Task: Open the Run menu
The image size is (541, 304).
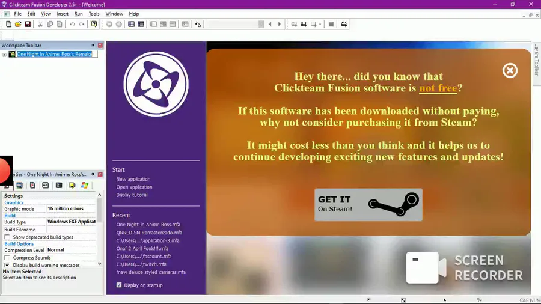Action: pos(78,14)
